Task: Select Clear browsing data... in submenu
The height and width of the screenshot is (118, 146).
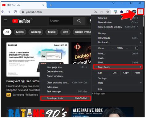Action: pyautogui.click(x=66, y=82)
